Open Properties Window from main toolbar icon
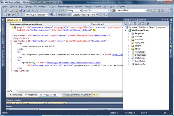Viewport: 174px width, 116px height. tap(154, 11)
